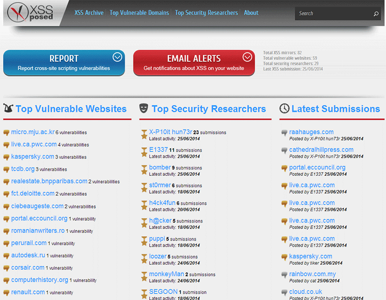Click 'Total vulnerable websites: 59' text
386x300 pixels.
(x=290, y=58)
